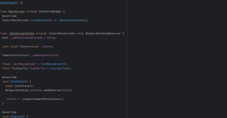Click the false literal value
The image size is (227, 118).
pyautogui.click(x=51, y=38)
